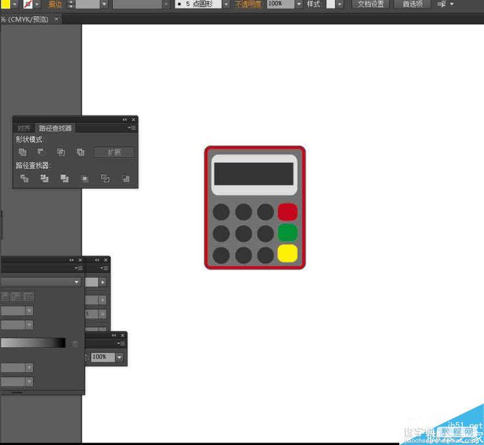Switch to the 对齐 align tab
Image resolution: width=484 pixels, height=445 pixels.
[x=24, y=128]
